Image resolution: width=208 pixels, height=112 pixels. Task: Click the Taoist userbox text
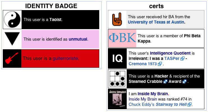[x=43, y=20]
